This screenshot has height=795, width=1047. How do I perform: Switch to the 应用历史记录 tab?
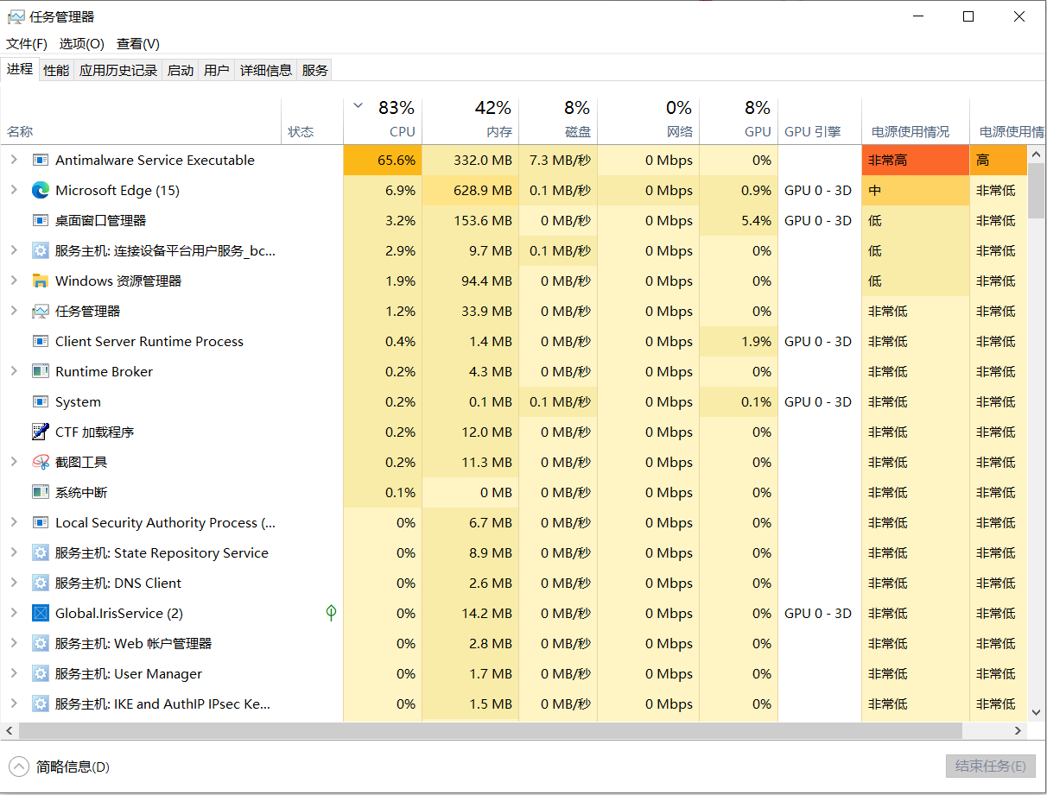point(118,71)
